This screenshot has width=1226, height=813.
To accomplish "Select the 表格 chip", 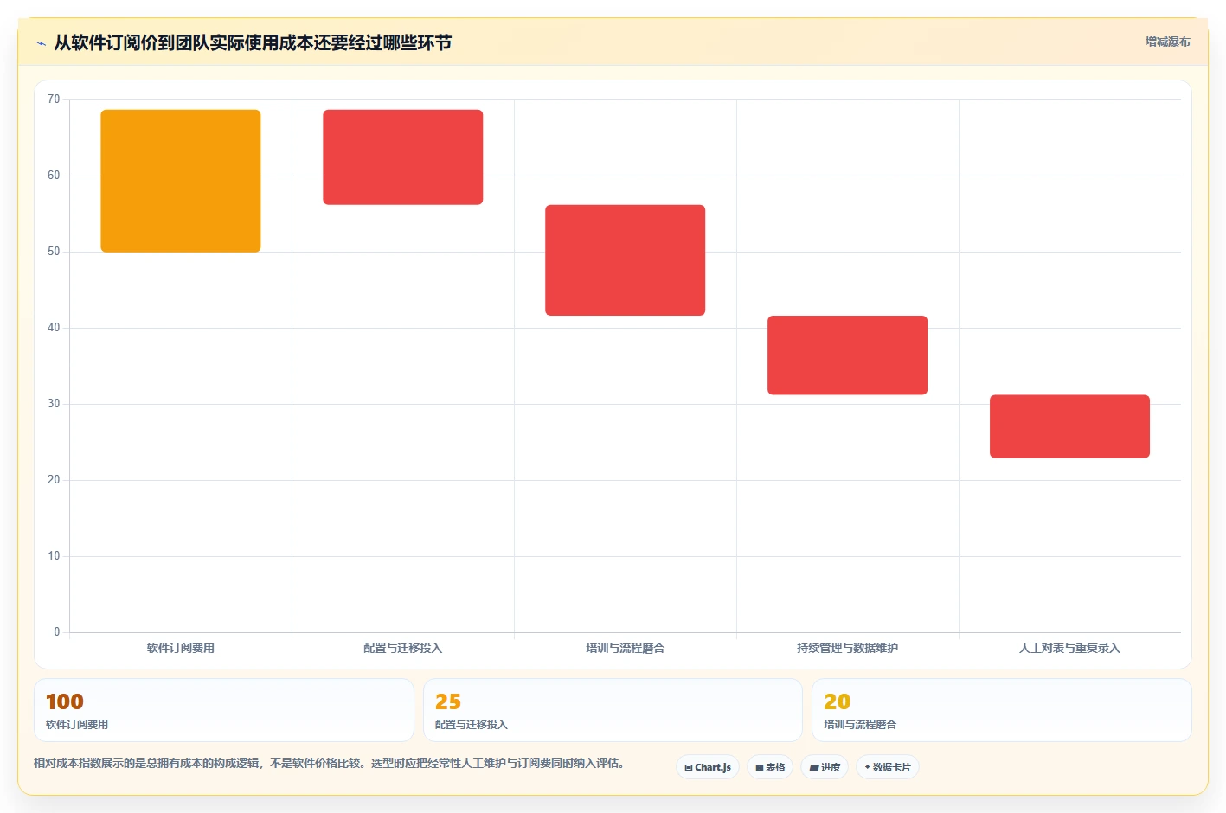I will coord(770,767).
